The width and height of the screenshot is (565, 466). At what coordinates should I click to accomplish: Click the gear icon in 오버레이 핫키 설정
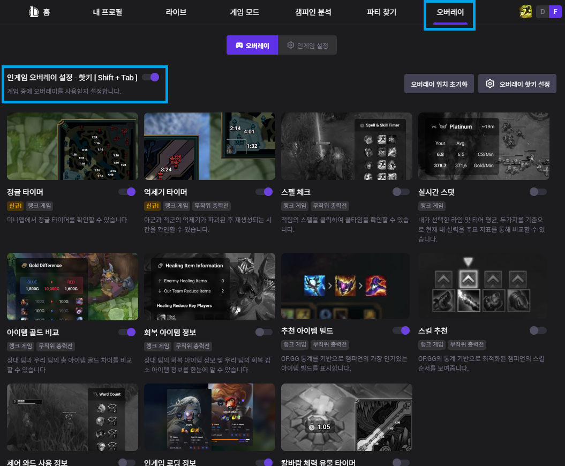(489, 84)
